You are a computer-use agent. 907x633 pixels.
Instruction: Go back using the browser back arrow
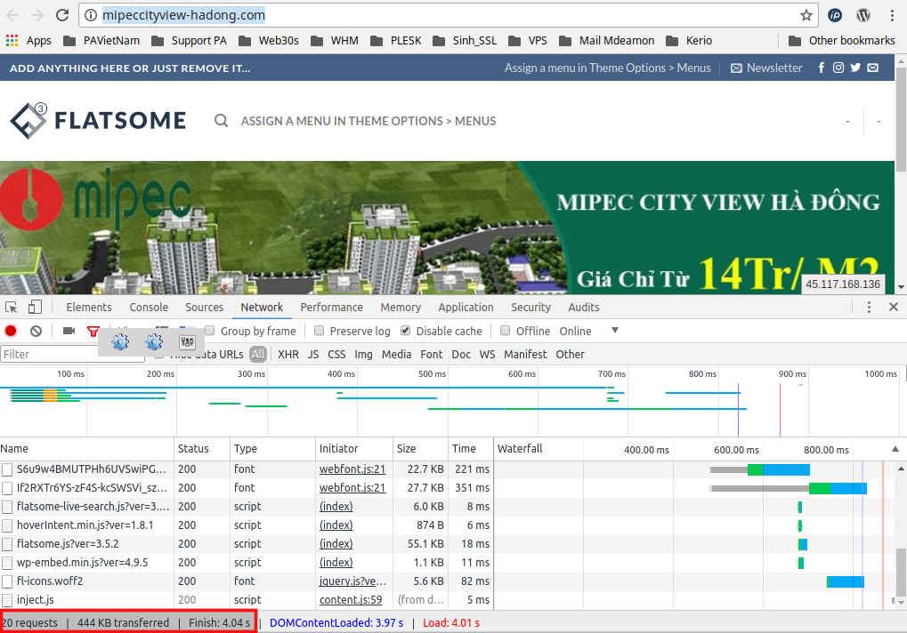click(x=12, y=15)
